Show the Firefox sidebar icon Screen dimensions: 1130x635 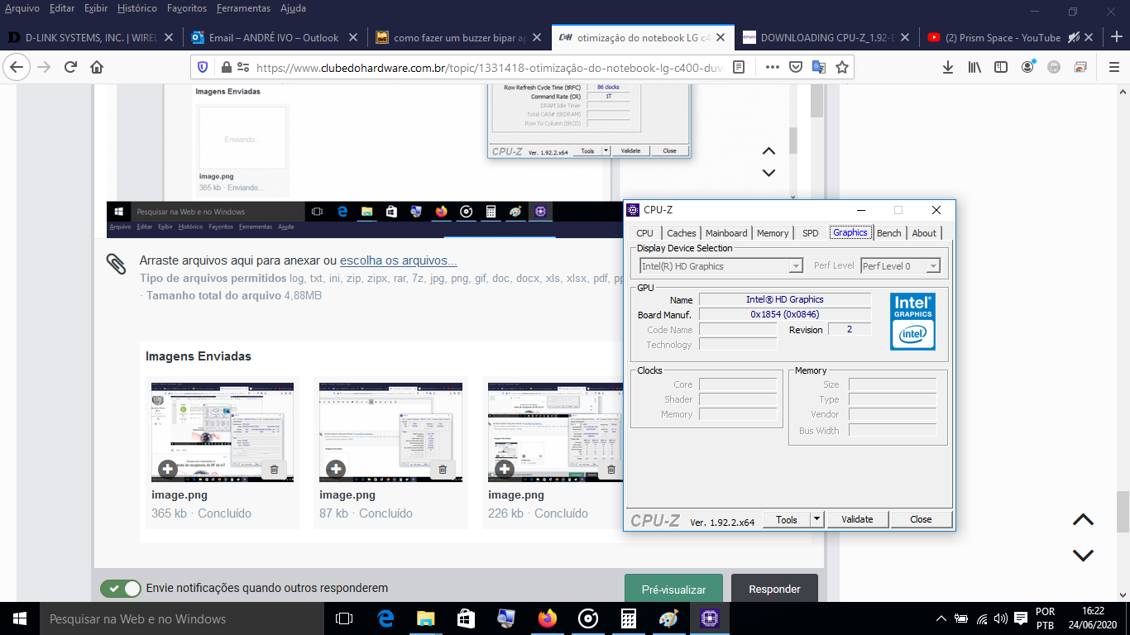[x=1001, y=67]
